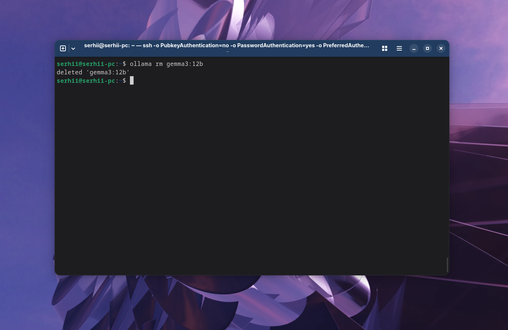The height and width of the screenshot is (330, 508).
Task: Click the "deleted 'gemma3:12b'" output line
Action: coord(93,72)
